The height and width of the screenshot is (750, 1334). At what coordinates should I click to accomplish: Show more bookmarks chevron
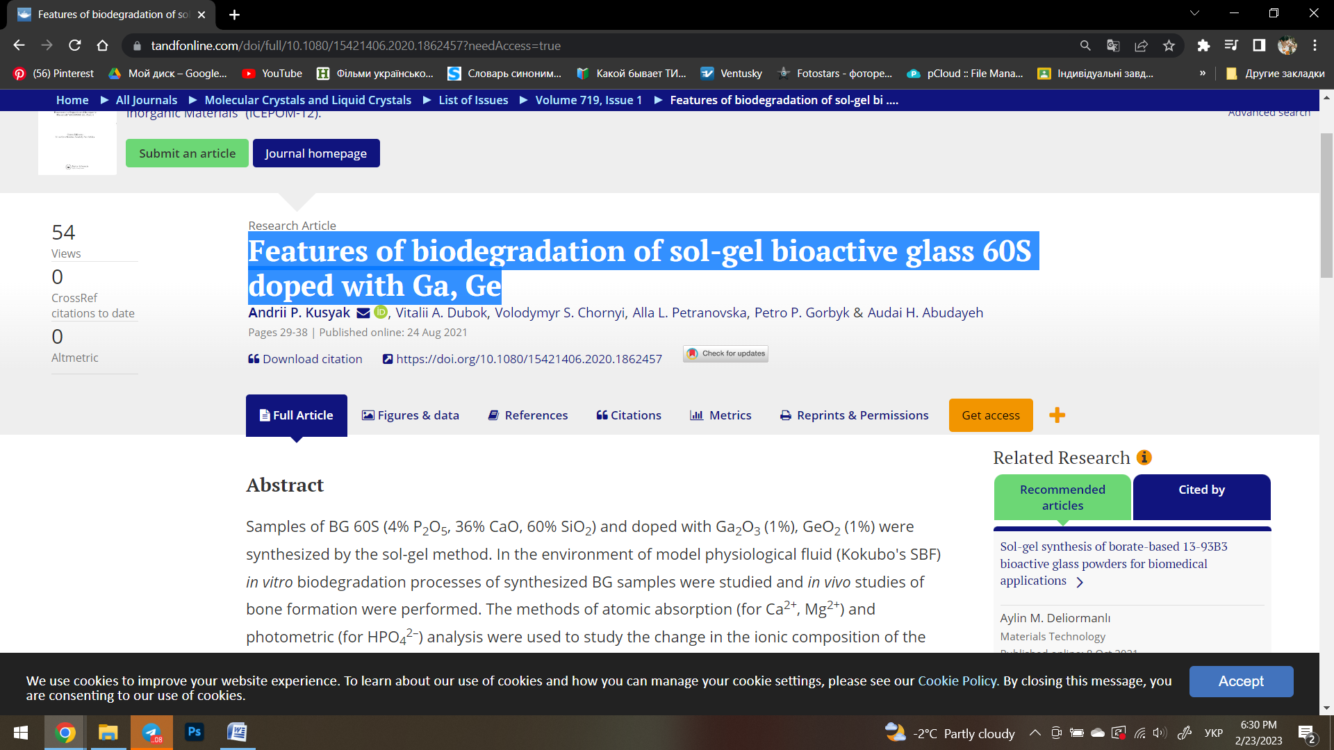click(x=1203, y=74)
